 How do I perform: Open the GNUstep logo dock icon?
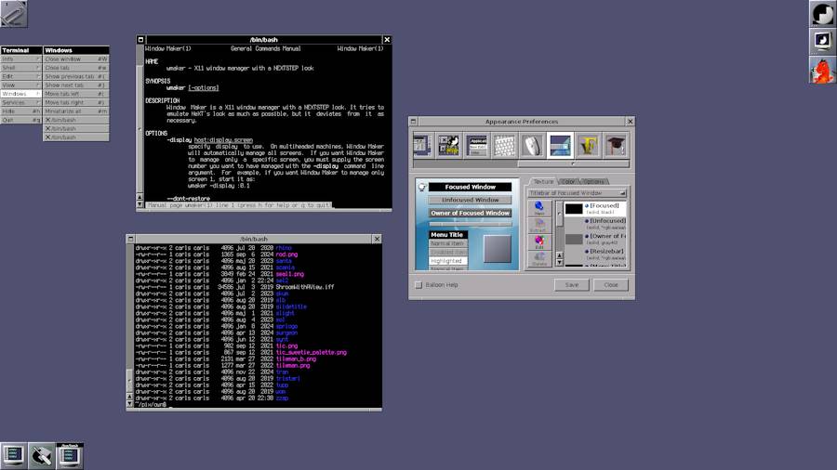click(823, 13)
